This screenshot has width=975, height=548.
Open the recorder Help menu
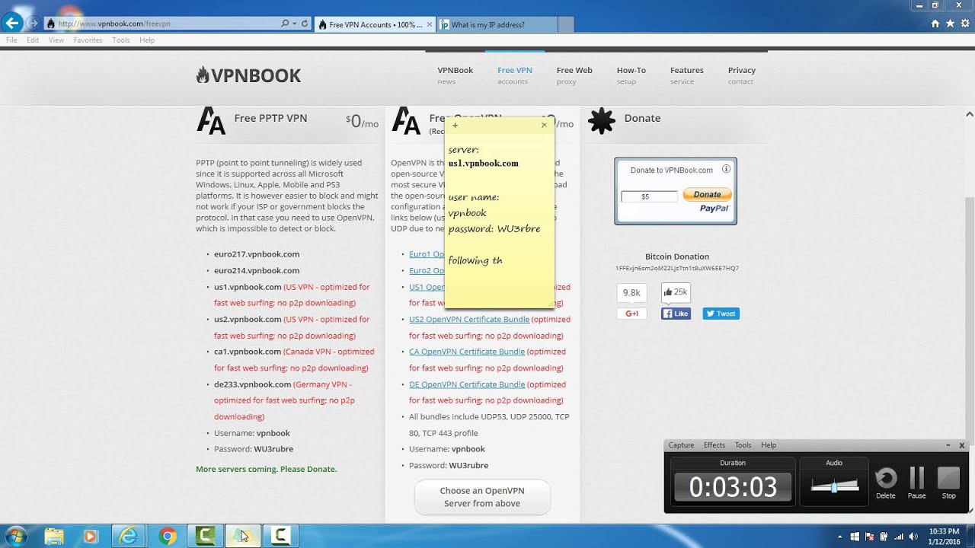(769, 445)
